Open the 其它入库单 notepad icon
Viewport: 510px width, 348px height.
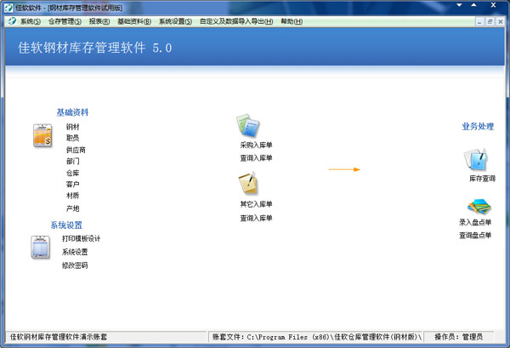tap(248, 183)
